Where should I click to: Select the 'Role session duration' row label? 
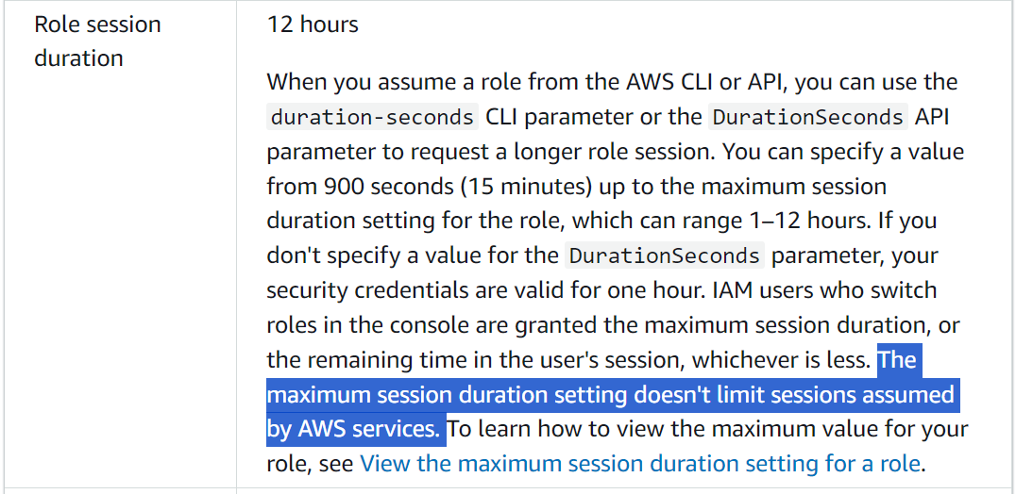pyautogui.click(x=97, y=41)
